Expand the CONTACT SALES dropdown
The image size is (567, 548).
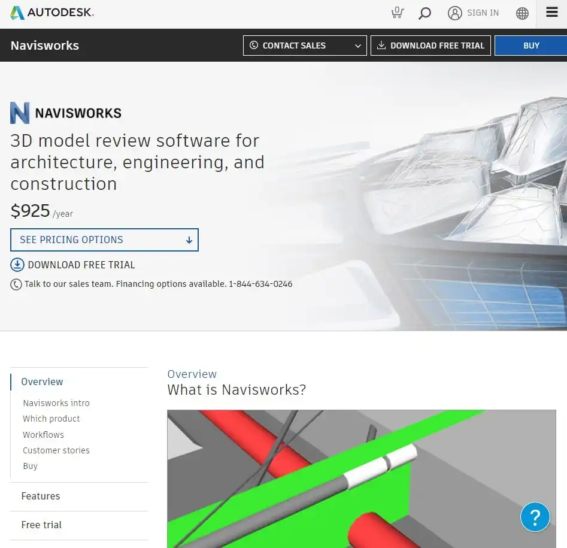tap(305, 46)
